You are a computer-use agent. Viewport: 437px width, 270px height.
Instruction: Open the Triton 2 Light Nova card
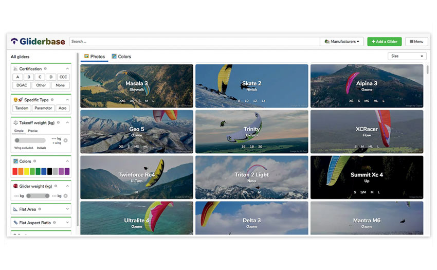click(252, 177)
